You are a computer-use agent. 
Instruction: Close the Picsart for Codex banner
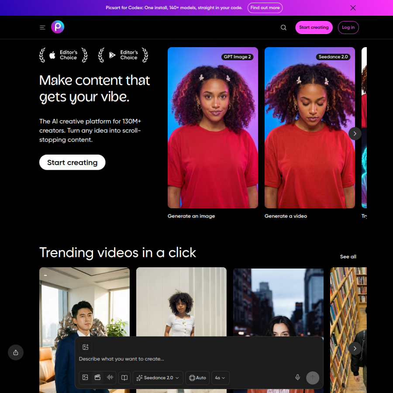click(x=353, y=8)
